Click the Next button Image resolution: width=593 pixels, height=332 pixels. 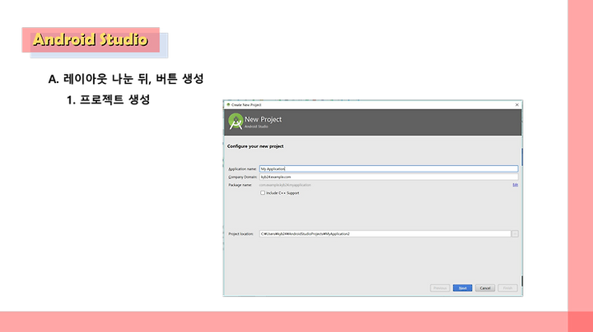[463, 288]
